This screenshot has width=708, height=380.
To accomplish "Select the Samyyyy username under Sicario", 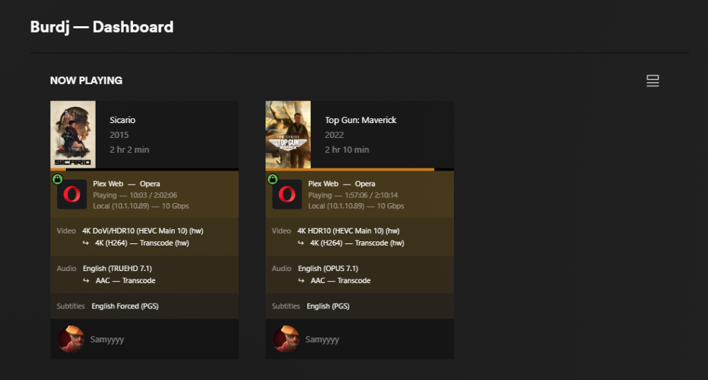I will click(107, 340).
